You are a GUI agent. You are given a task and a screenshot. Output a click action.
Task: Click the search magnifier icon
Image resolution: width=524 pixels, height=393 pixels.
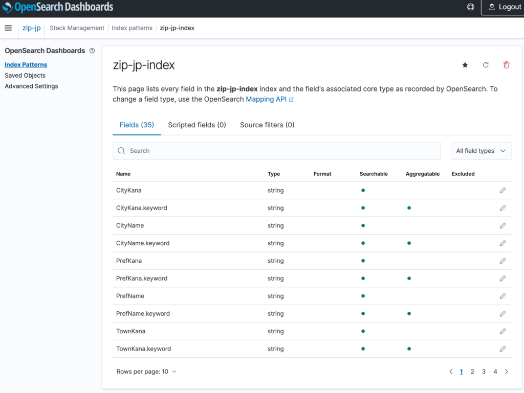pyautogui.click(x=121, y=151)
